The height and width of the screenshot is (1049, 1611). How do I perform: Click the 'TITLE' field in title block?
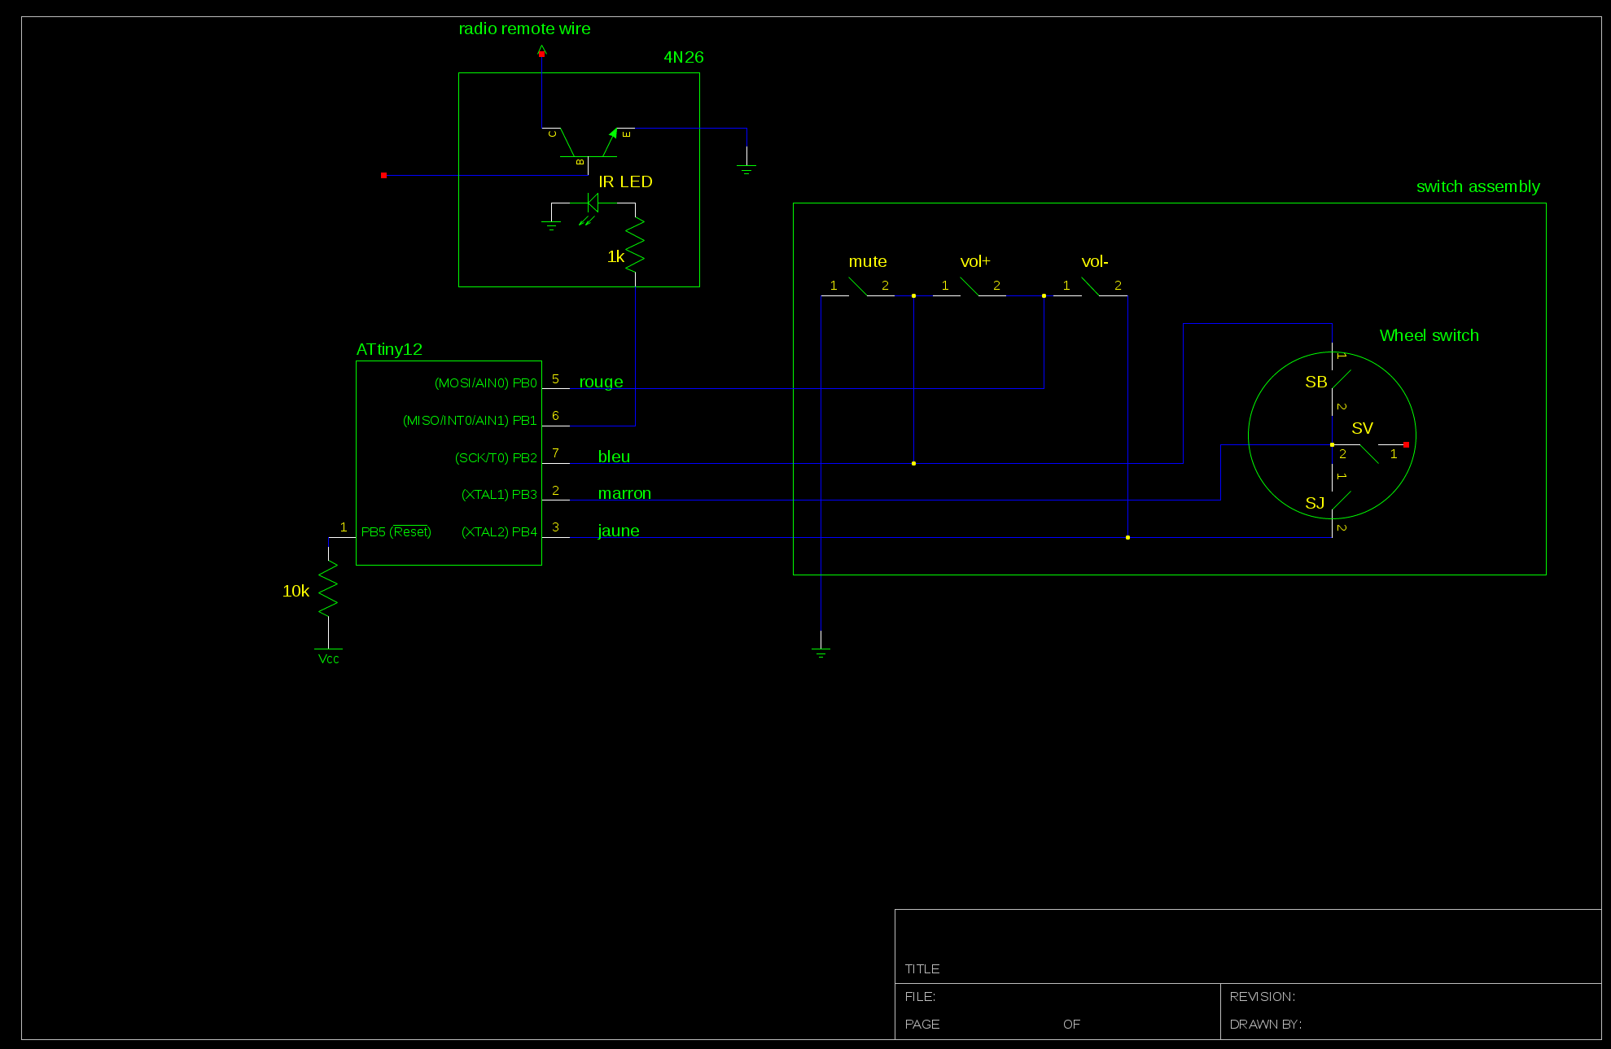(922, 968)
